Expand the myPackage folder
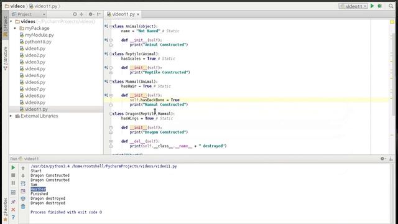 click(15, 28)
